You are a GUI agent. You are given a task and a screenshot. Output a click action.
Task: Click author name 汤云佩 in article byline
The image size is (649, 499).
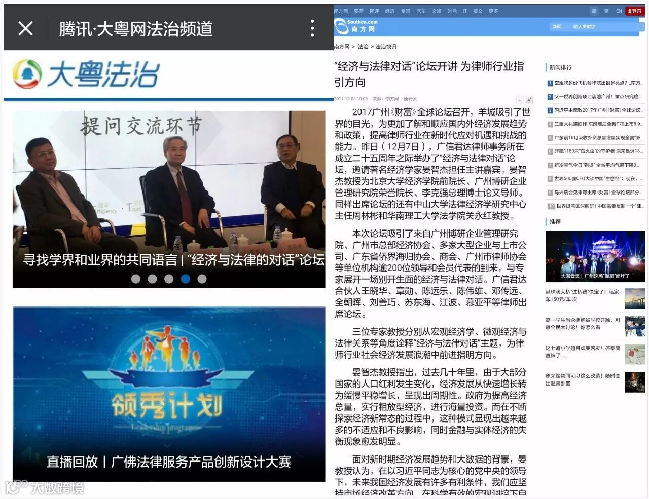[x=410, y=99]
